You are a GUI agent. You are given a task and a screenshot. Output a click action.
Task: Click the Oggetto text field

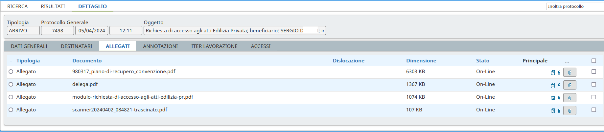[230, 31]
